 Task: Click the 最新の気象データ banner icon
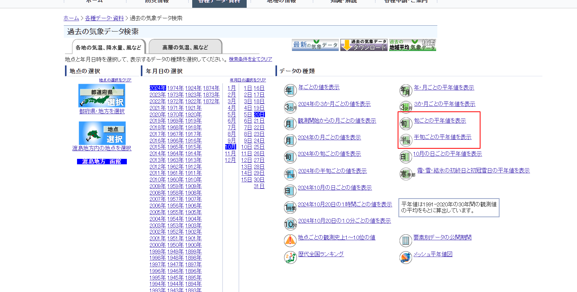coord(316,45)
